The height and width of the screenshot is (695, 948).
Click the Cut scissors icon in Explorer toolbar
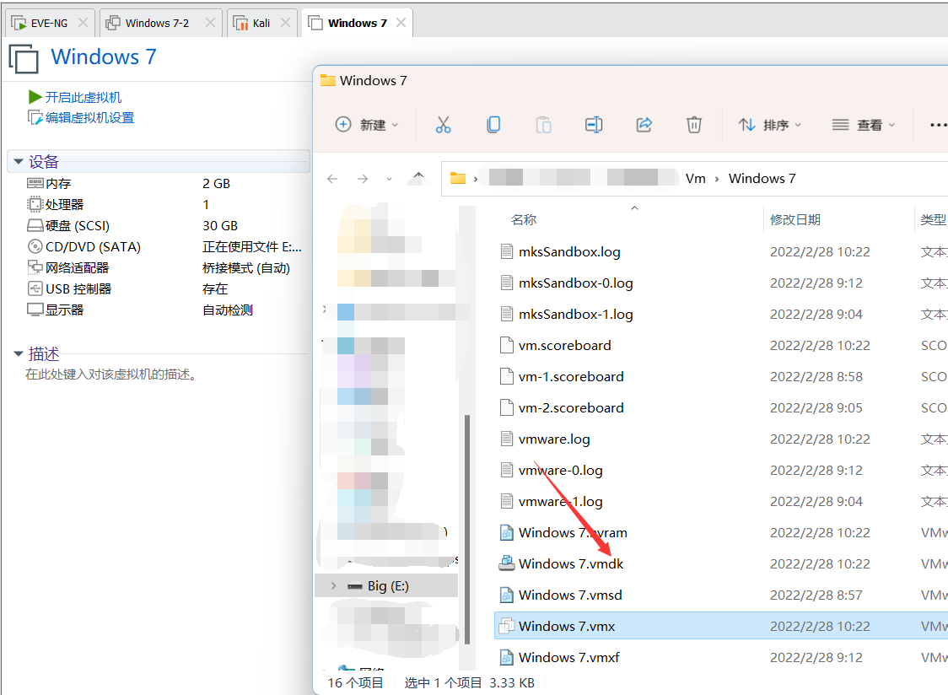tap(443, 125)
